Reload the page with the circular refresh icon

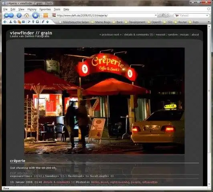(19, 15)
